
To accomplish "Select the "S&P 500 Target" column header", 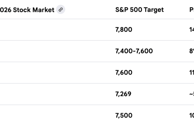I will click(139, 10).
